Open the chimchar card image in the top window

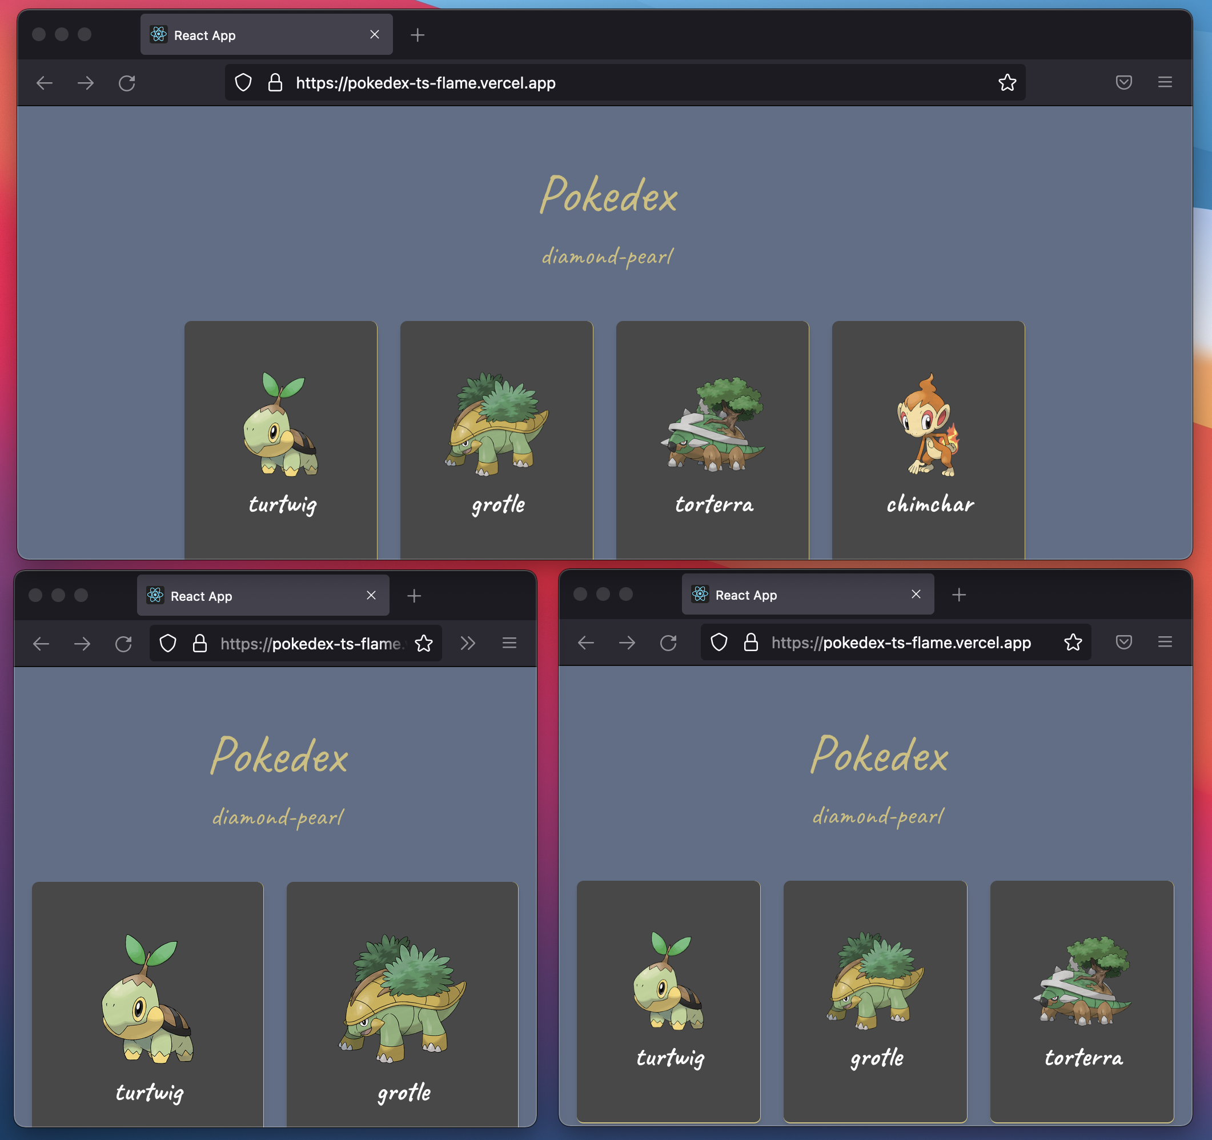click(x=929, y=424)
